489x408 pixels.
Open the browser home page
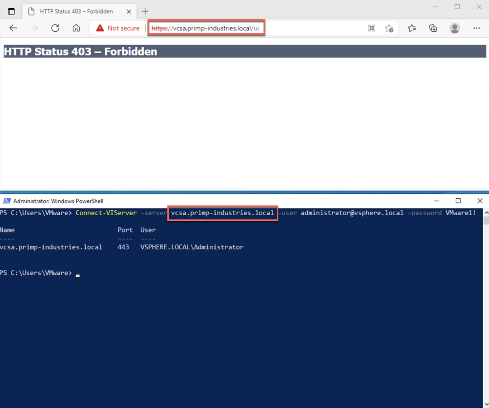(76, 28)
